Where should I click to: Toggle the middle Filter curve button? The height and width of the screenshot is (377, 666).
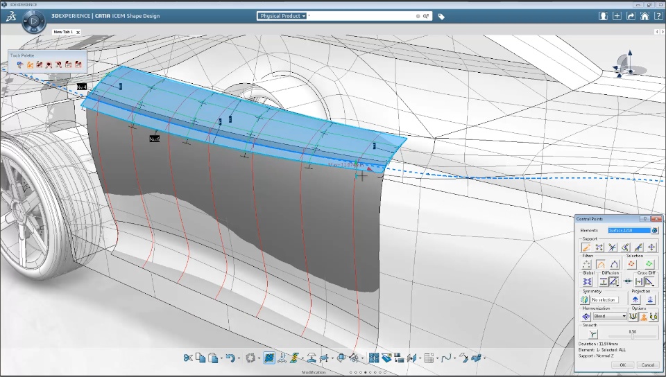click(601, 264)
